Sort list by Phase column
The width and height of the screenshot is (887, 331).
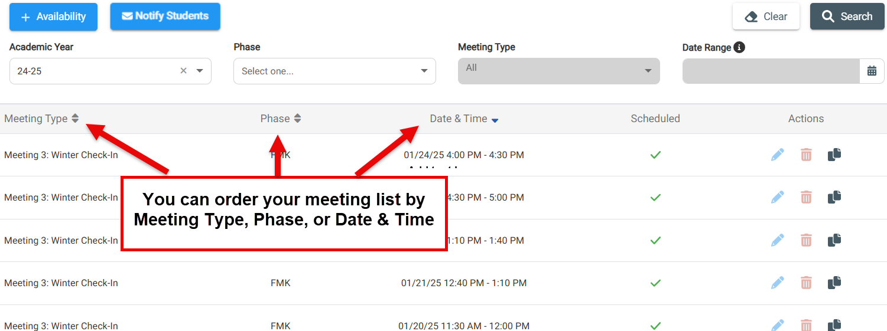[281, 119]
